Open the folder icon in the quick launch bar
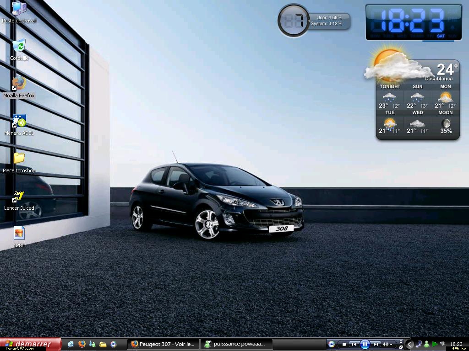 (x=103, y=345)
